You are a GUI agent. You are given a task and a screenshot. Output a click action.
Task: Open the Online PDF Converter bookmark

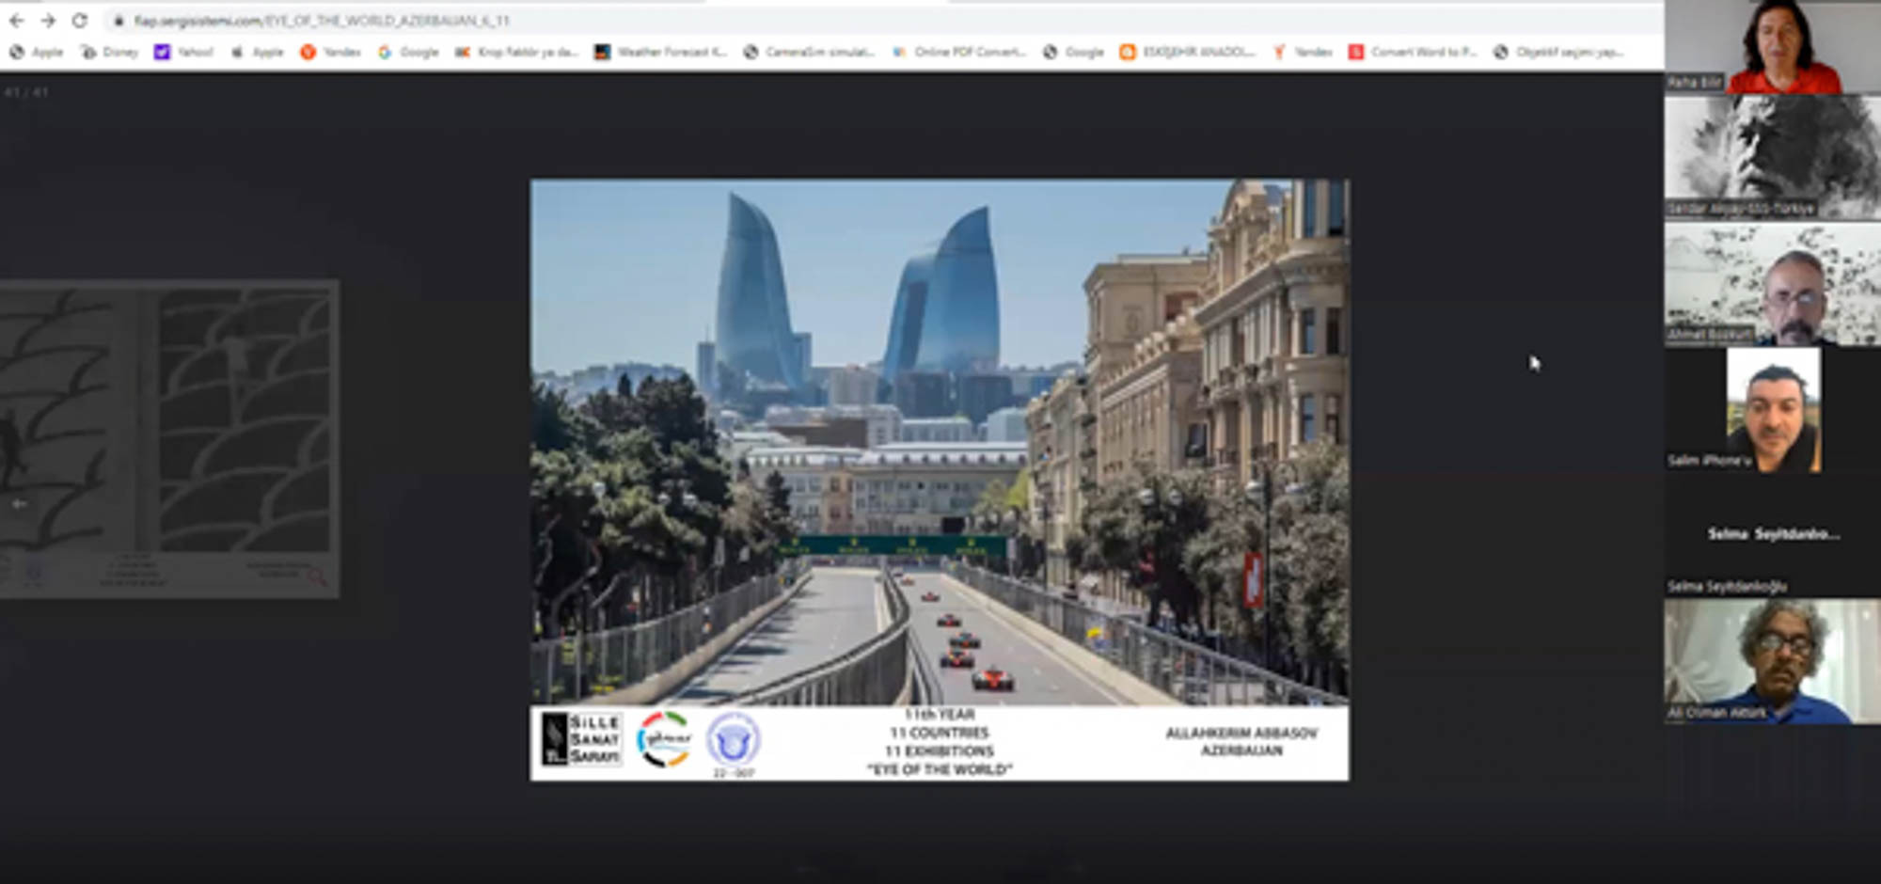959,52
